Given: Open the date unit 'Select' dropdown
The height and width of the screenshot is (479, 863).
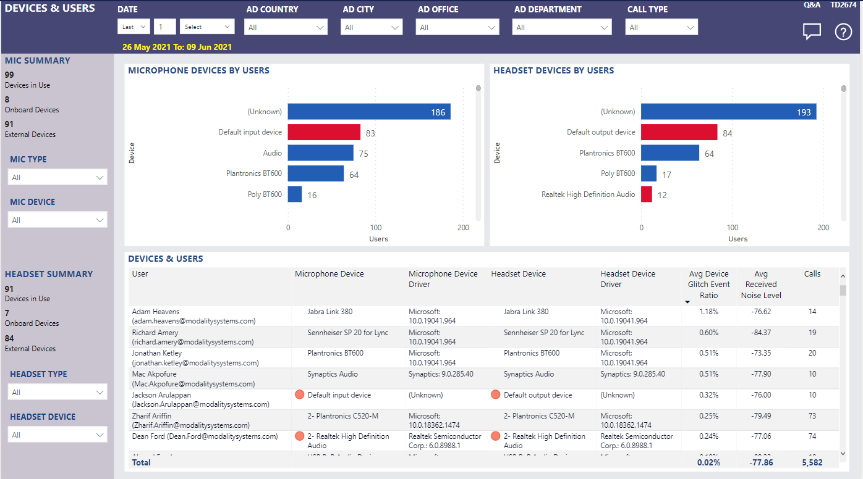Looking at the screenshot, I should [x=207, y=27].
